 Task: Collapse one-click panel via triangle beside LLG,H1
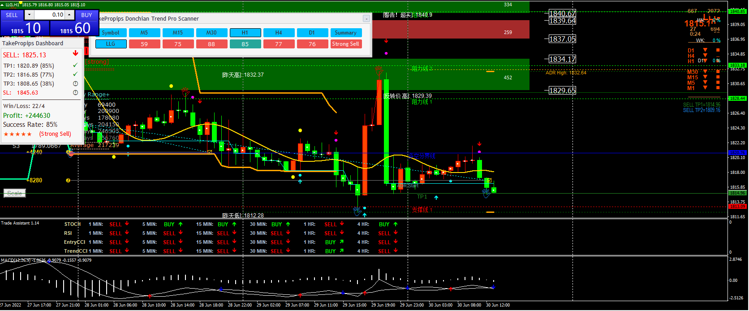3,5
